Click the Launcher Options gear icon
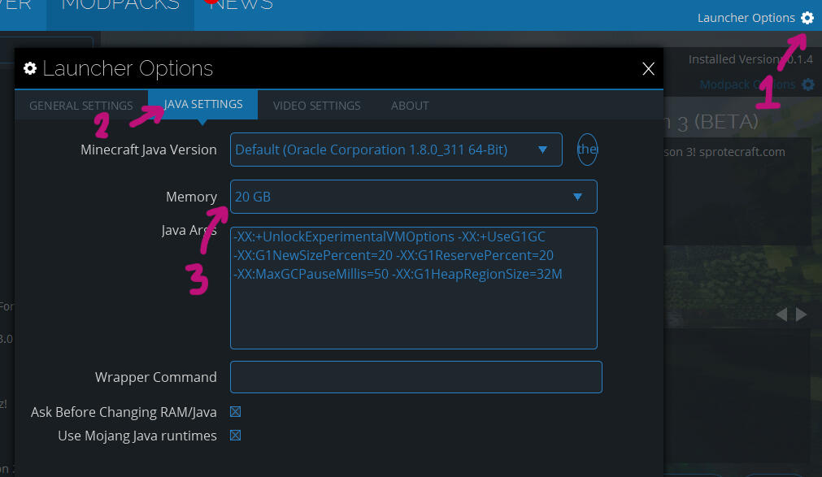The width and height of the screenshot is (822, 477). pos(807,18)
